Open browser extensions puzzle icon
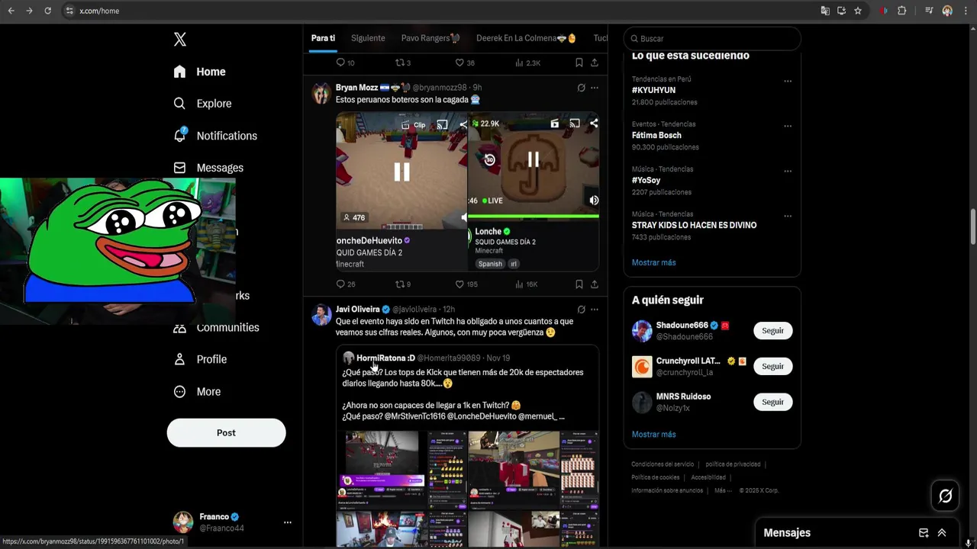The image size is (977, 549). coord(901,11)
